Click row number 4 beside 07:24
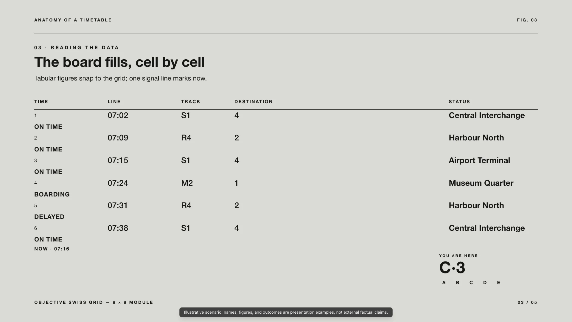Image resolution: width=572 pixels, height=322 pixels. coord(35,183)
